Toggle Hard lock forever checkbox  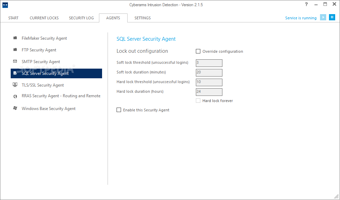tap(198, 101)
